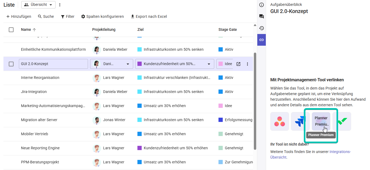Open the row kebab menu for GUI 2.0-Konzept
Screen dimensions: 370x170
point(247,64)
